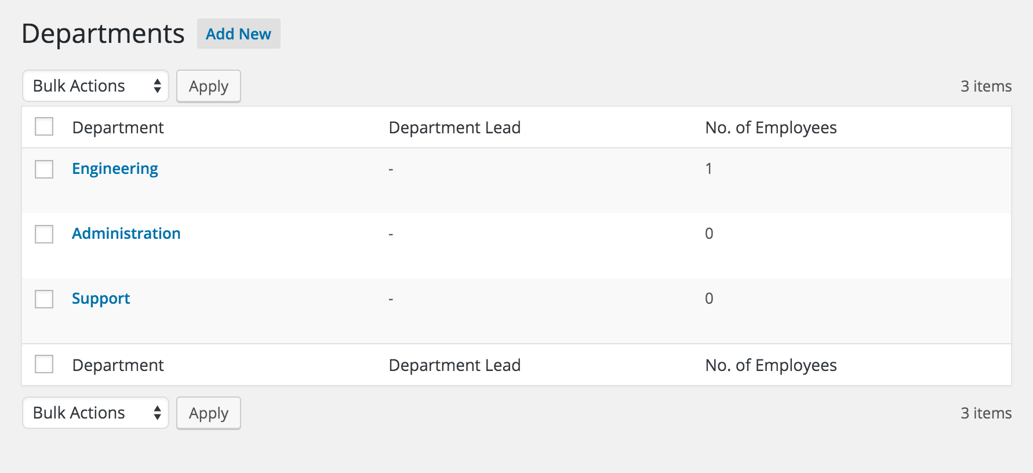Screen dimensions: 1033x473
Task: Click the Engineering employee count value
Action: pos(708,169)
